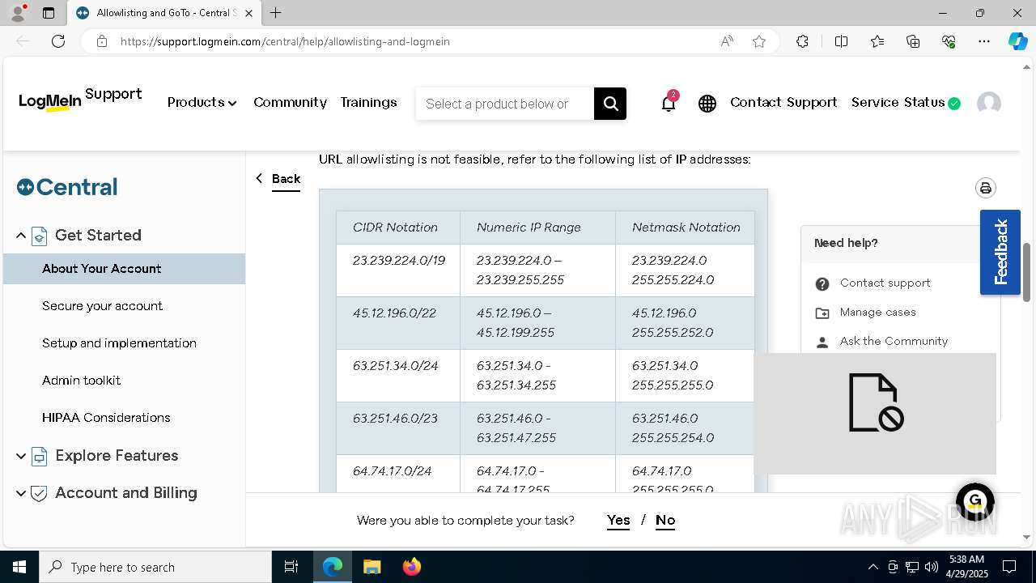Open browser Extensions icon
The height and width of the screenshot is (583, 1036).
(x=802, y=41)
